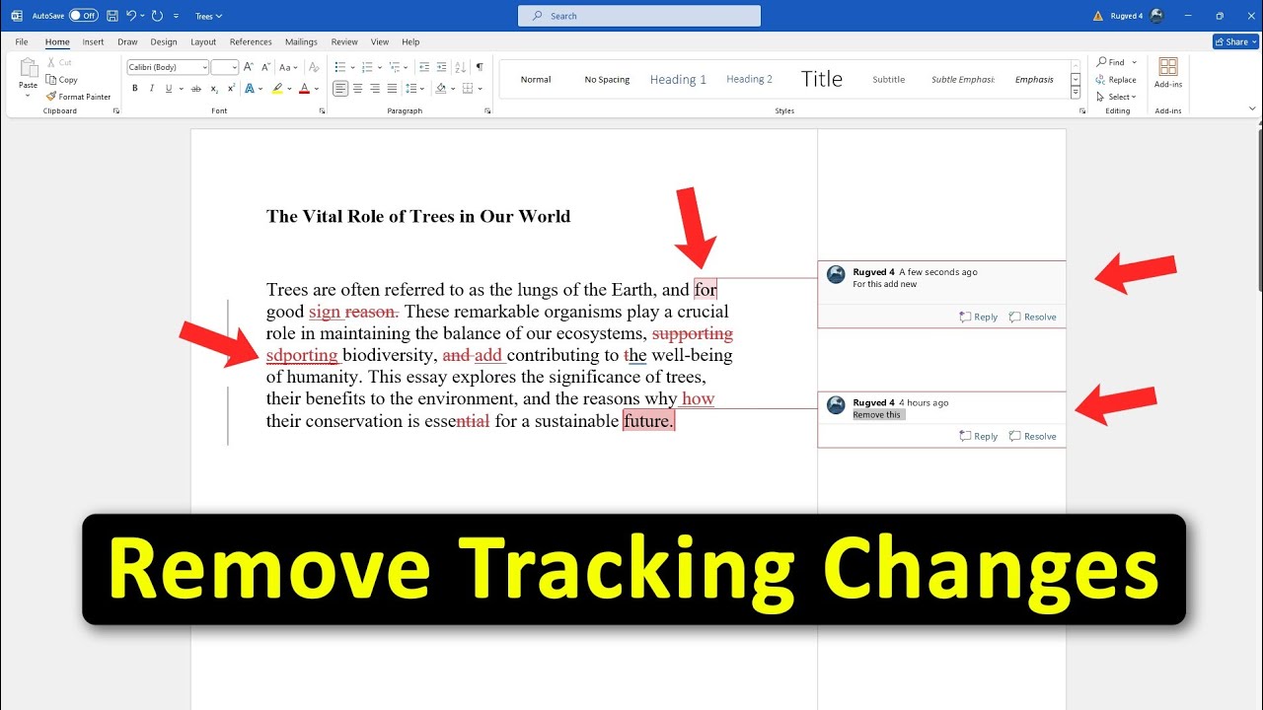
Task: Toggle the AutoSave switch
Action: (x=83, y=16)
